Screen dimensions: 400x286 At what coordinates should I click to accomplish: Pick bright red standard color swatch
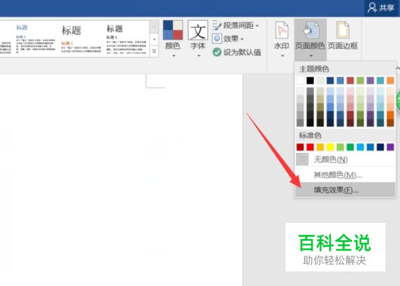pos(310,147)
